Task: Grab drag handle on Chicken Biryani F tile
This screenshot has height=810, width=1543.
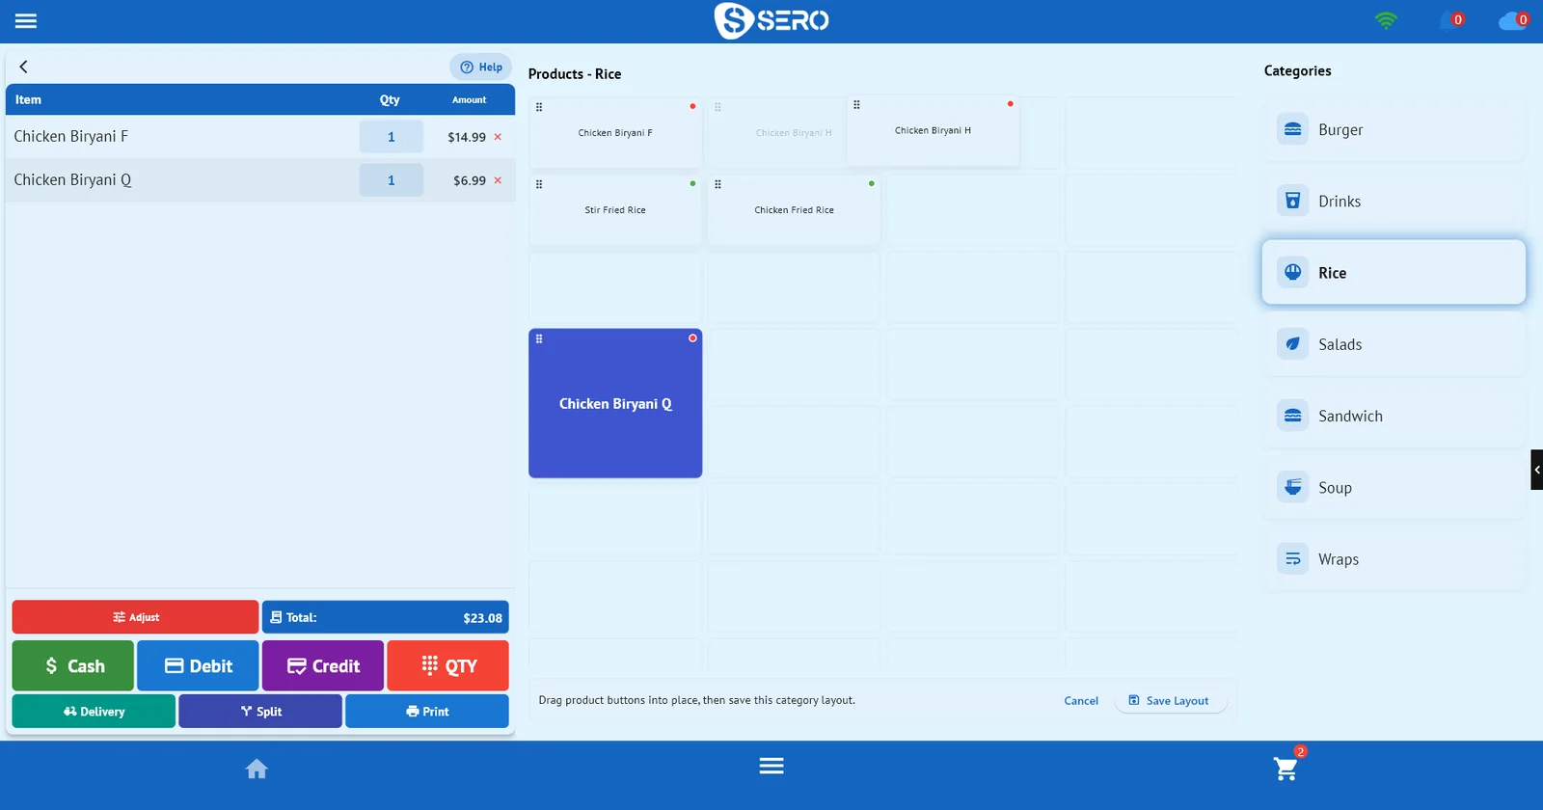Action: (x=539, y=107)
